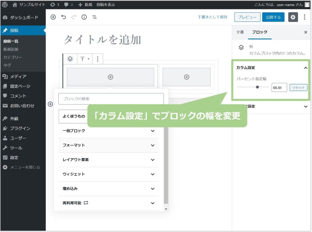Toggle the settings gear sidebar
This screenshot has width=312, height=232.
pyautogui.click(x=293, y=17)
